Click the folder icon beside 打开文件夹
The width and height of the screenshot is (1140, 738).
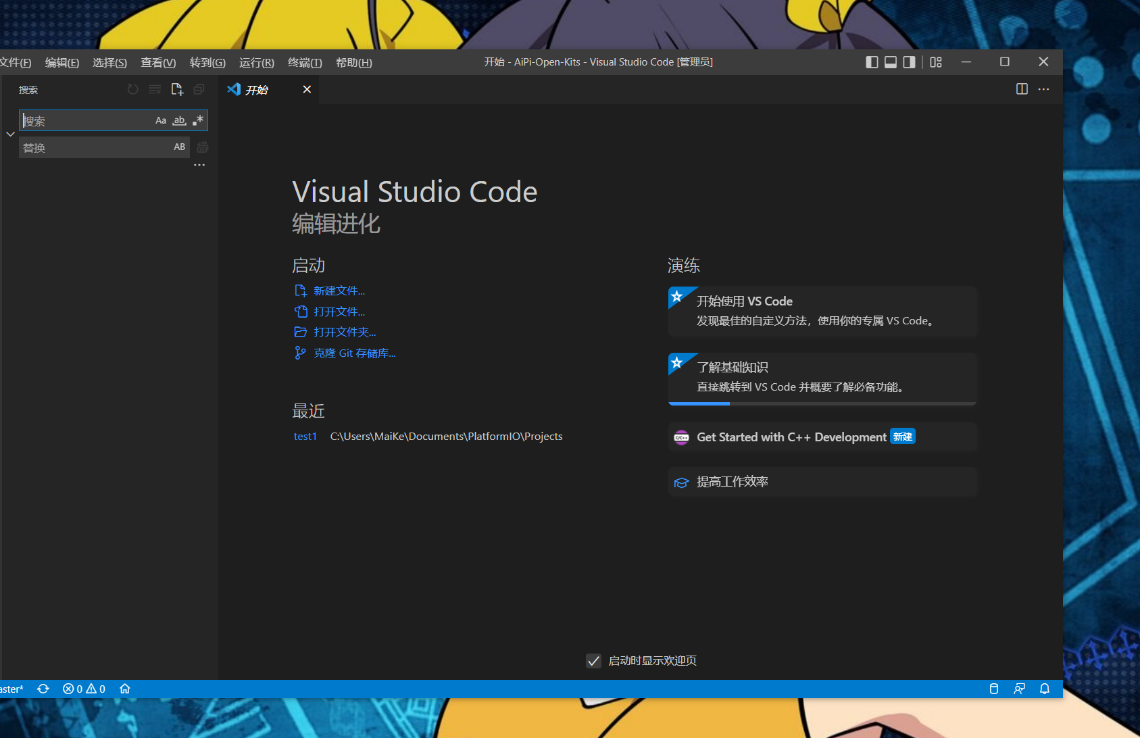[x=301, y=332]
